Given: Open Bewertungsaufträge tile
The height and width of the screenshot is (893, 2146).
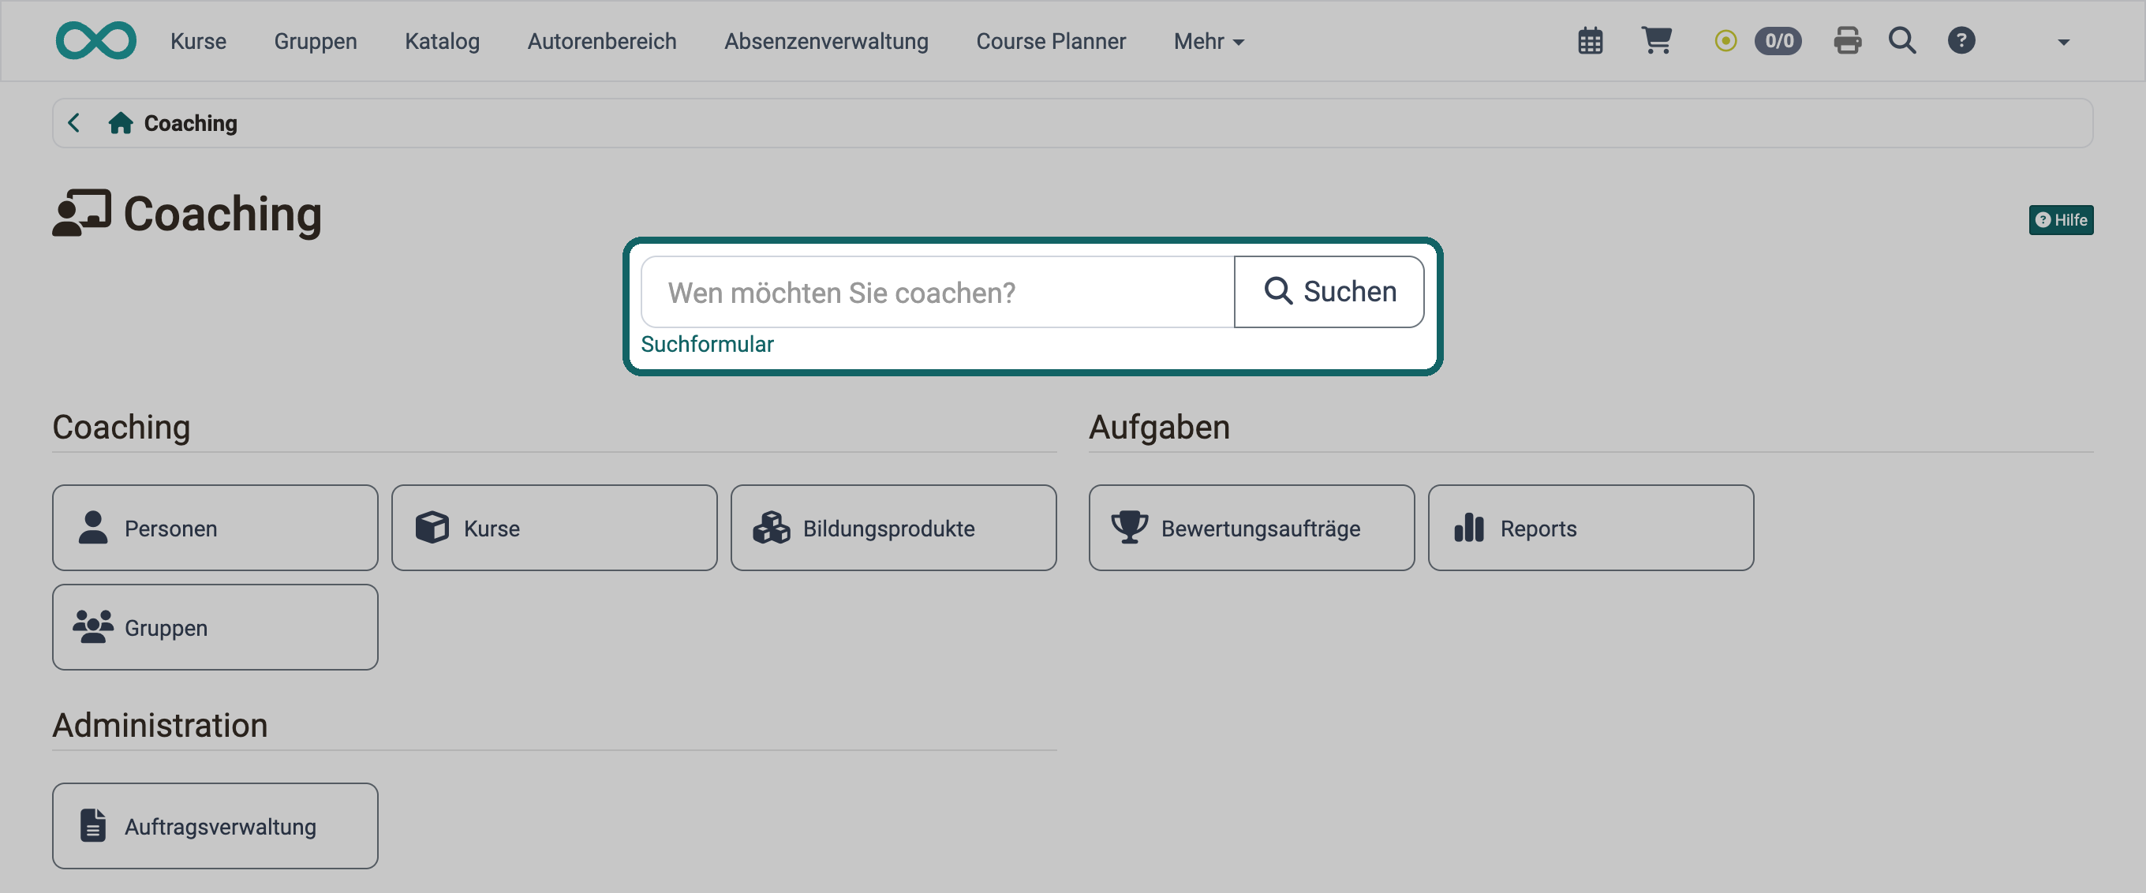Looking at the screenshot, I should (1251, 528).
